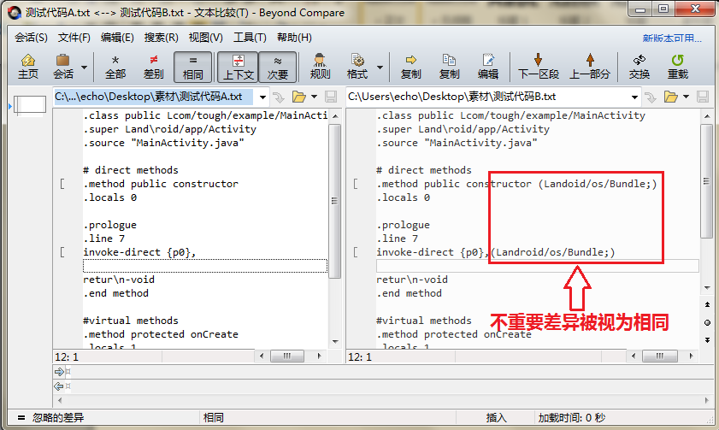Open left pane browse folder icon

299,97
